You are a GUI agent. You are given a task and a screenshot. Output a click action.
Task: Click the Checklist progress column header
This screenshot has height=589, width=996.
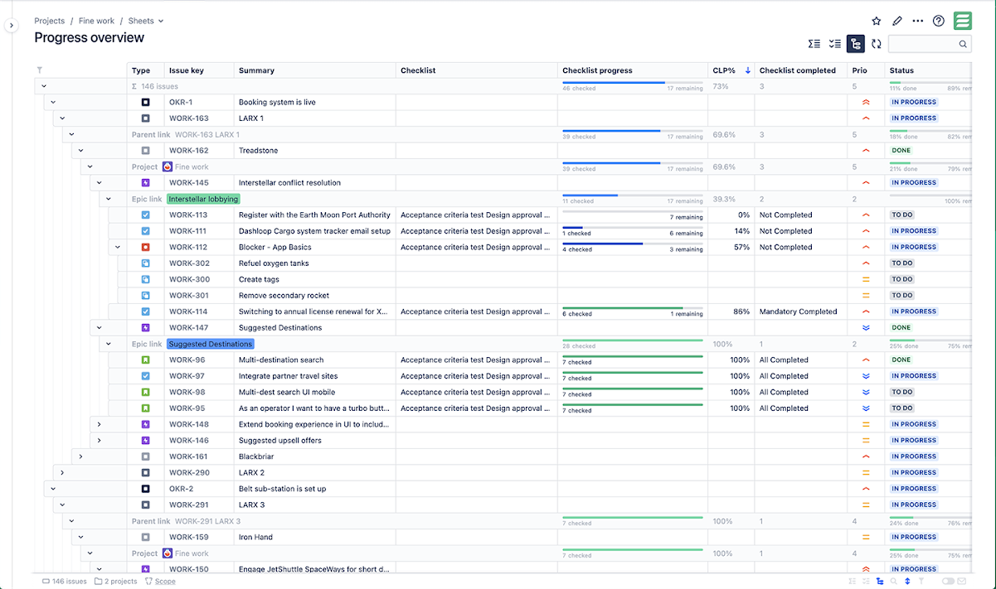click(597, 70)
